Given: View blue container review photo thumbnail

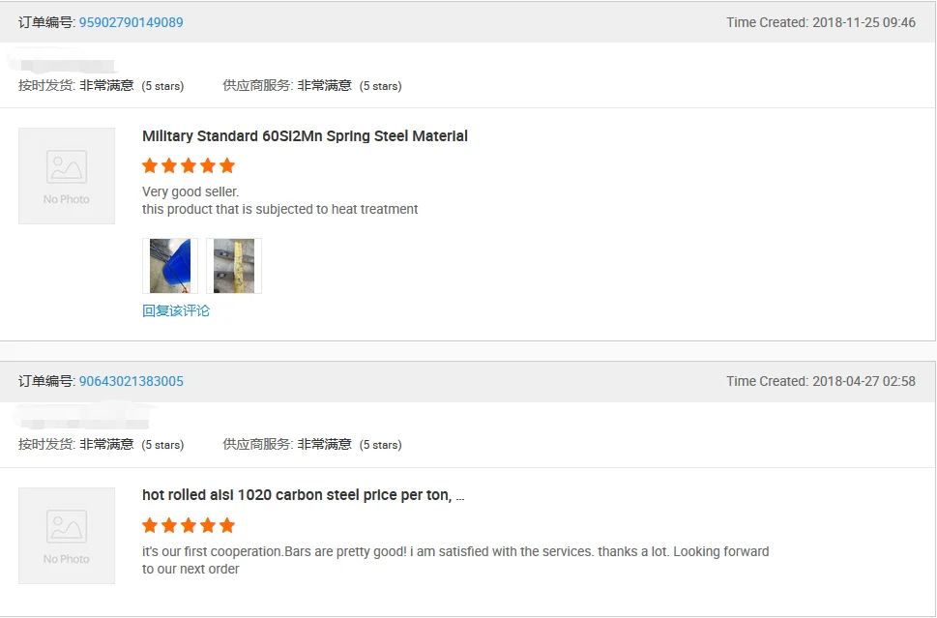Looking at the screenshot, I should (170, 266).
